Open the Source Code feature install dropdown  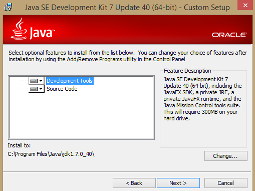[37, 89]
